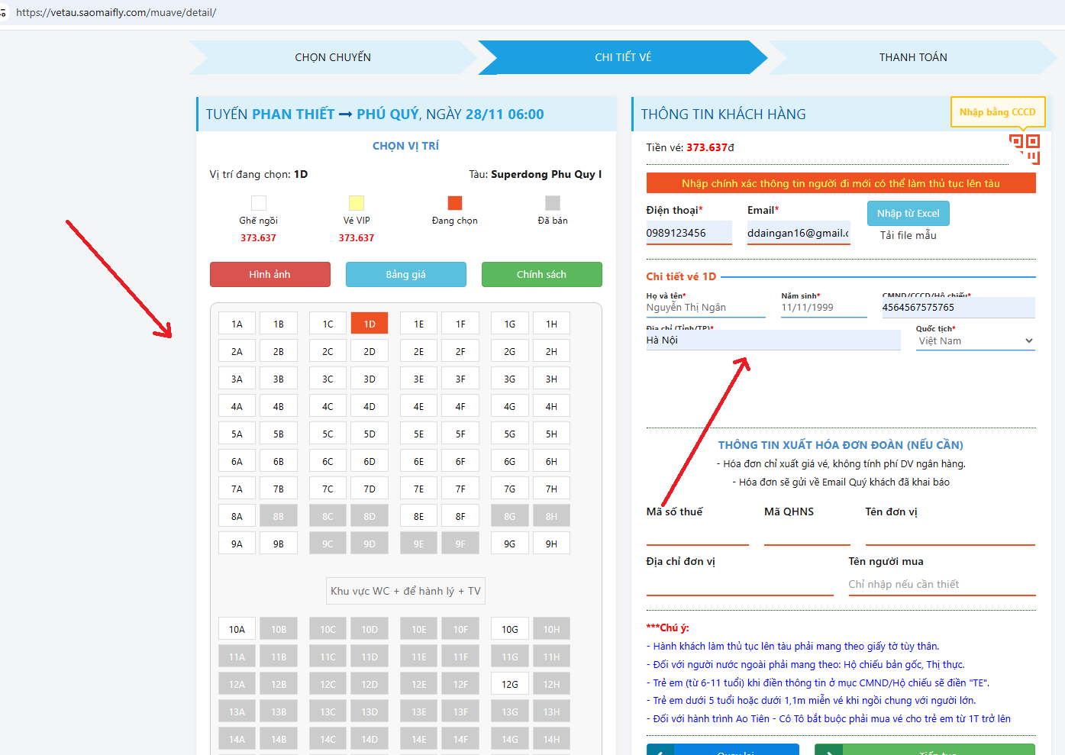Click the QR code scan icon

[x=1025, y=148]
